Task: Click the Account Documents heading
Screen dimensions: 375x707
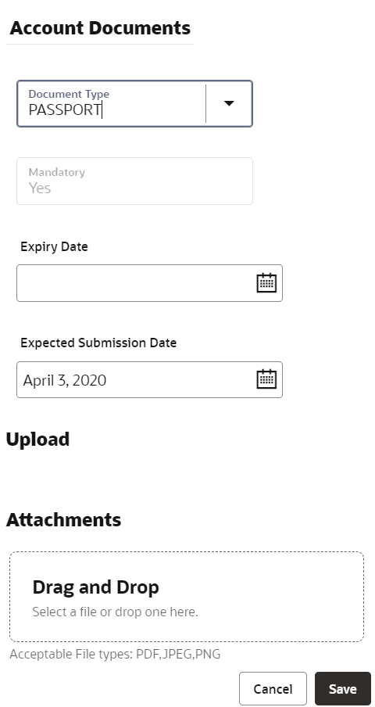Action: point(100,28)
